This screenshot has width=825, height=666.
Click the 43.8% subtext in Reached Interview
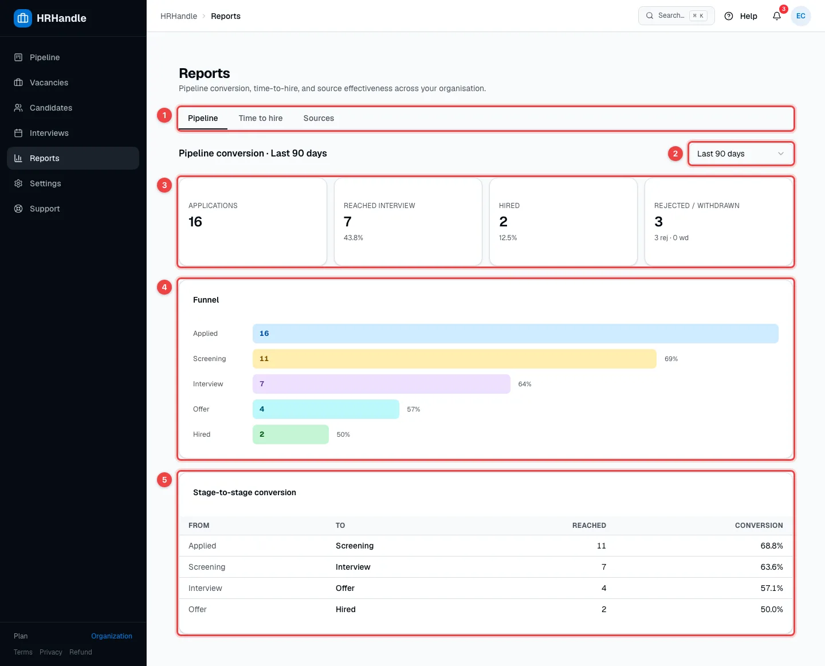coord(353,238)
